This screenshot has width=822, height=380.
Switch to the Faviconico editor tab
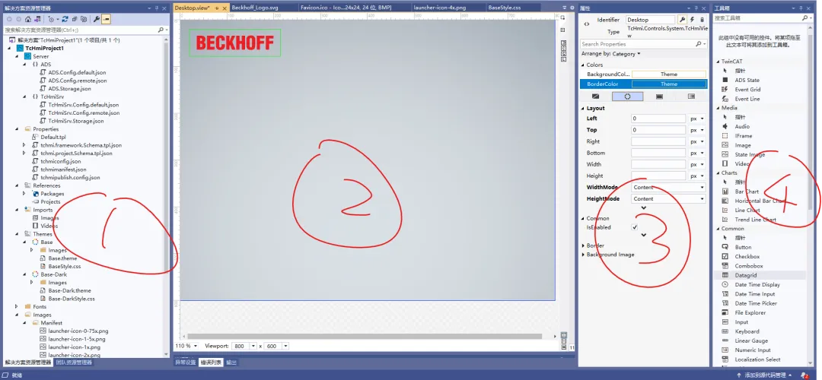346,8
